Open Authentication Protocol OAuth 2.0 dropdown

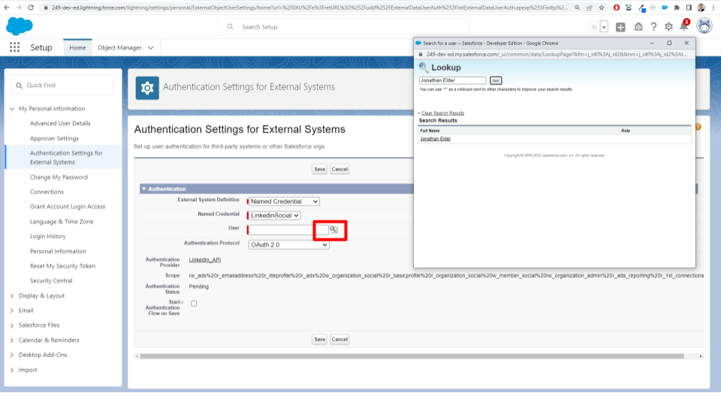288,244
